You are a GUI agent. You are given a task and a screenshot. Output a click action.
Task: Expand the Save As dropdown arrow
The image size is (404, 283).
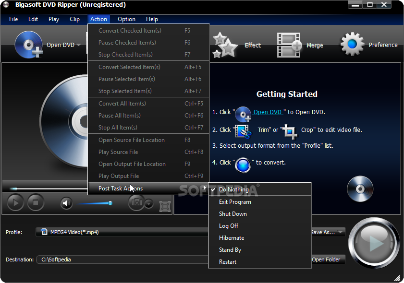point(341,232)
